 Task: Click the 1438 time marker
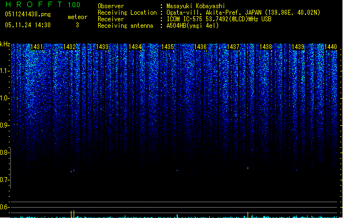(266, 47)
